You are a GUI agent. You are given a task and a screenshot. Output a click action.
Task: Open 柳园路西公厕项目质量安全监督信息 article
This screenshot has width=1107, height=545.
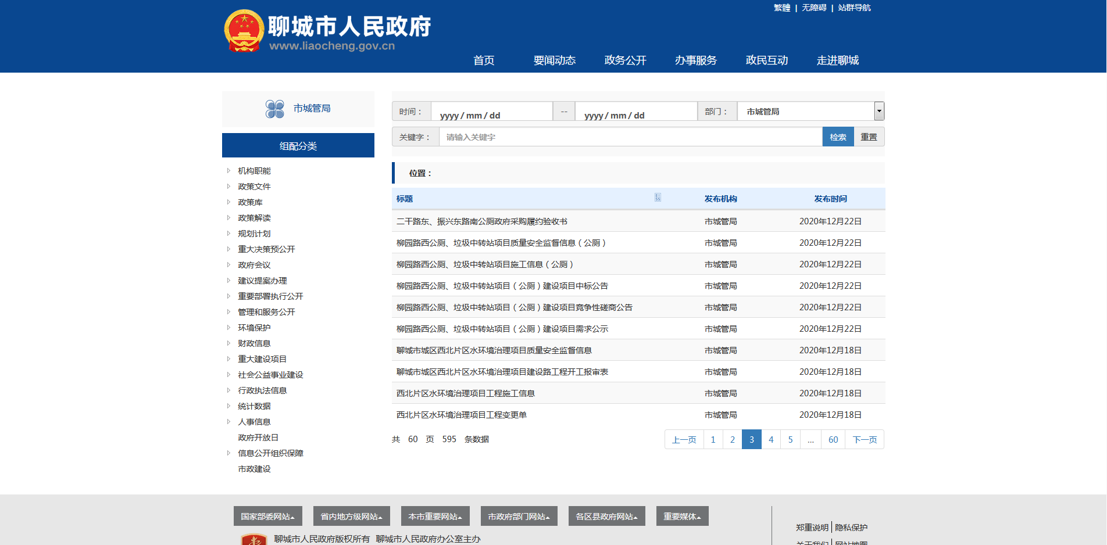click(502, 243)
